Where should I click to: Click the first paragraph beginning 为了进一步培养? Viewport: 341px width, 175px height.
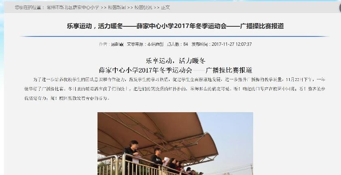[175, 89]
